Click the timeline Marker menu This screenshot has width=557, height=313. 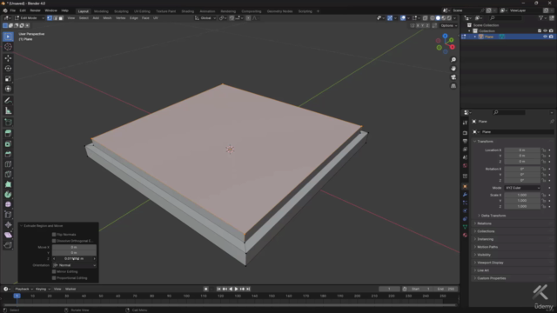[x=70, y=290]
